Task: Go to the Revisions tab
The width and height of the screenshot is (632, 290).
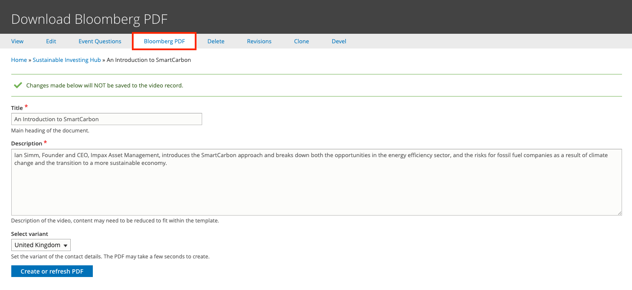Action: 259,41
